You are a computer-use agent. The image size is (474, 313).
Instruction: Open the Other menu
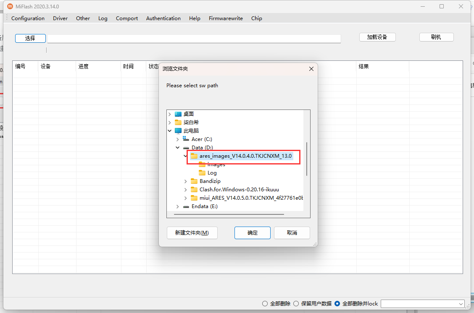pyautogui.click(x=83, y=18)
